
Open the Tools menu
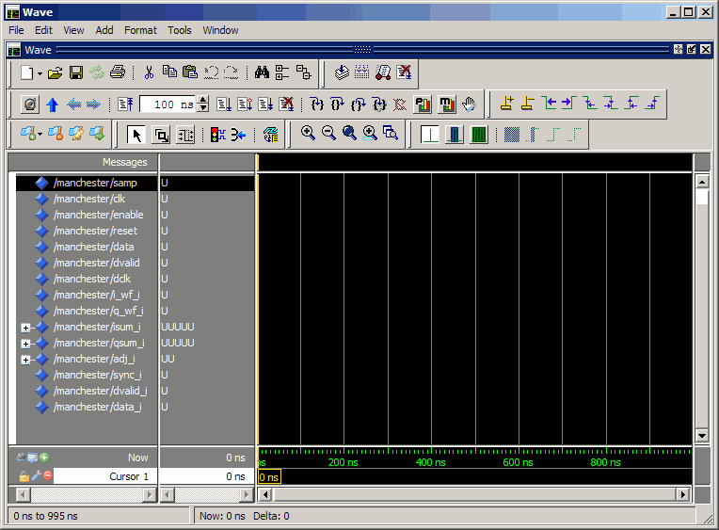180,30
